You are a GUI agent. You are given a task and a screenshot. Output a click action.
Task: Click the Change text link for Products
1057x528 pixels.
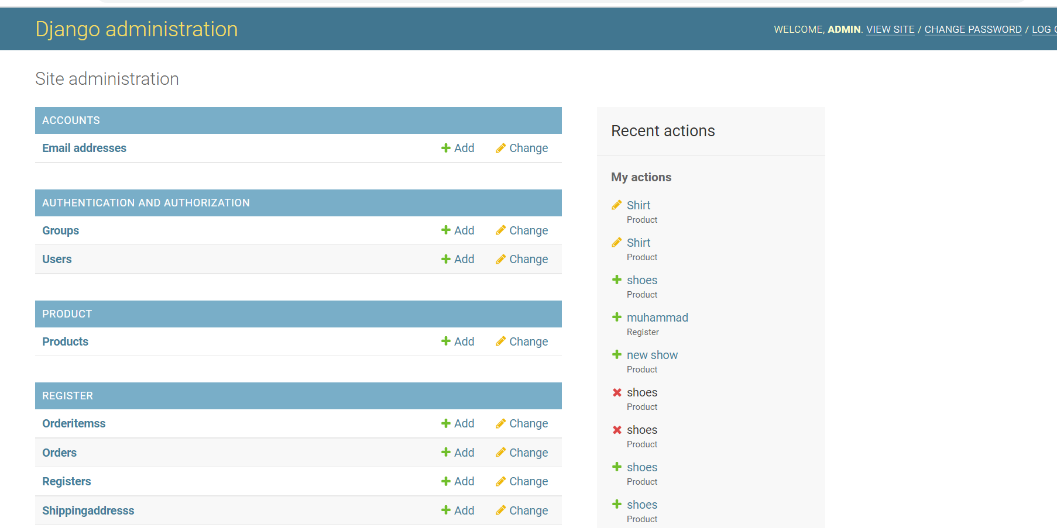click(x=528, y=341)
